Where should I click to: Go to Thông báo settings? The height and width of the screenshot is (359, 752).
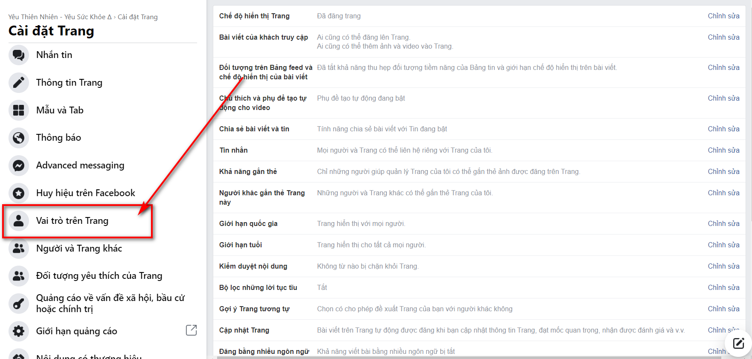(58, 138)
